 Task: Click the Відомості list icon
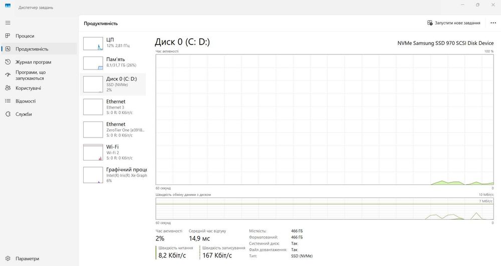coord(8,101)
